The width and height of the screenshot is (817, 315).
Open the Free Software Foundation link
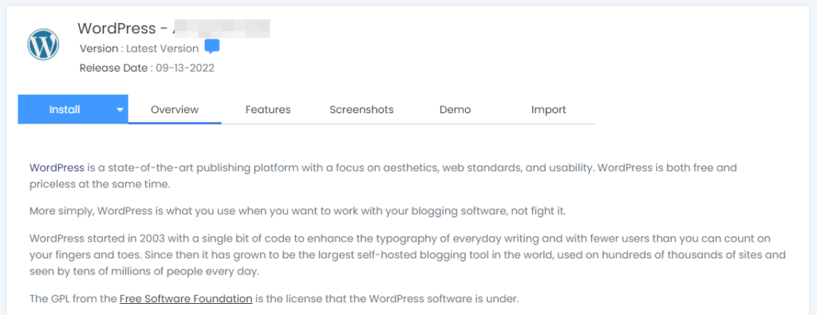(x=186, y=299)
